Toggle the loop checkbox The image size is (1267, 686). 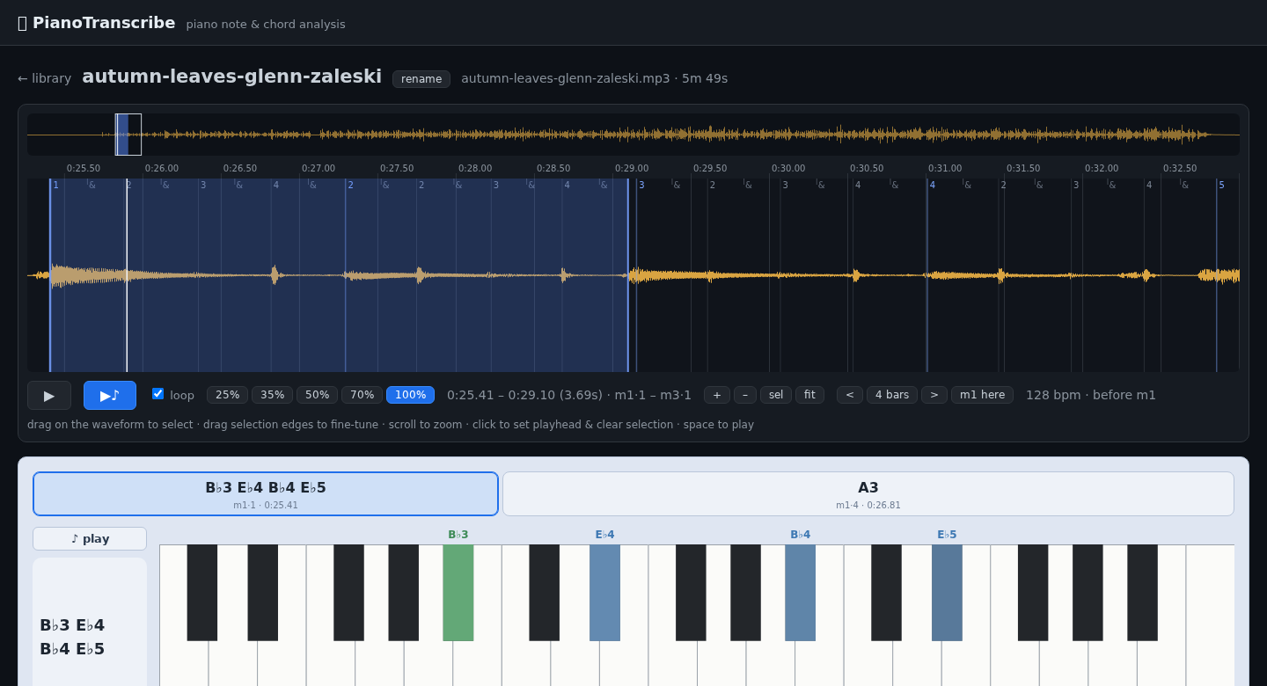point(157,394)
